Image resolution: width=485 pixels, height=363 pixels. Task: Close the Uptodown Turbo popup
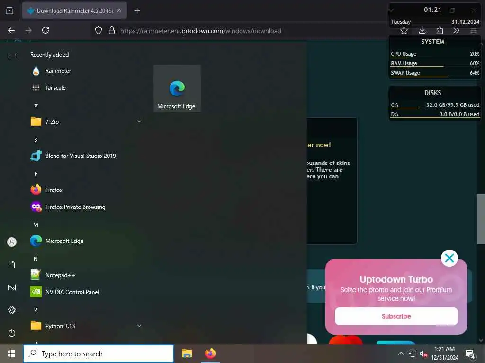click(x=449, y=258)
